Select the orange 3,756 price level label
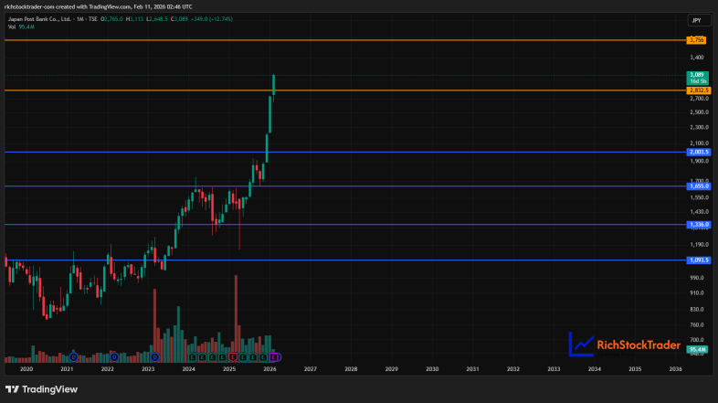The height and width of the screenshot is (403, 718). (x=696, y=40)
